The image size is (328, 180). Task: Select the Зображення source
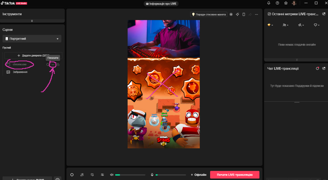20,72
